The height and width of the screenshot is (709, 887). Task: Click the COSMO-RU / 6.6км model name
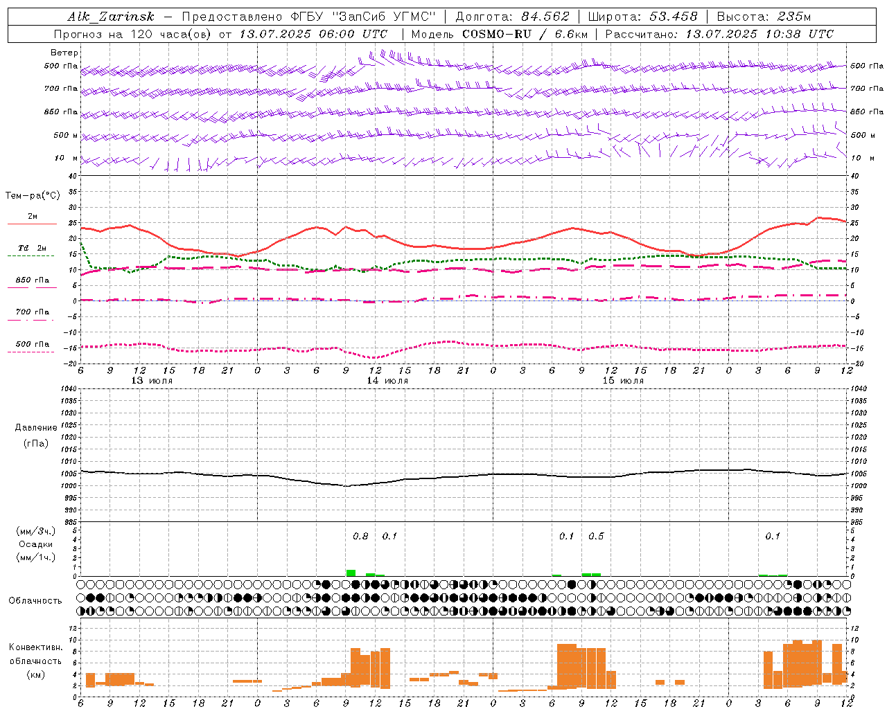pos(525,34)
